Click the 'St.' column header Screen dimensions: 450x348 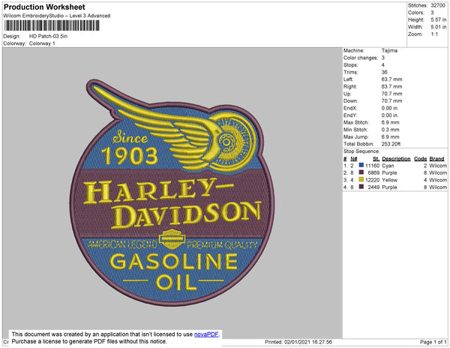point(376,159)
